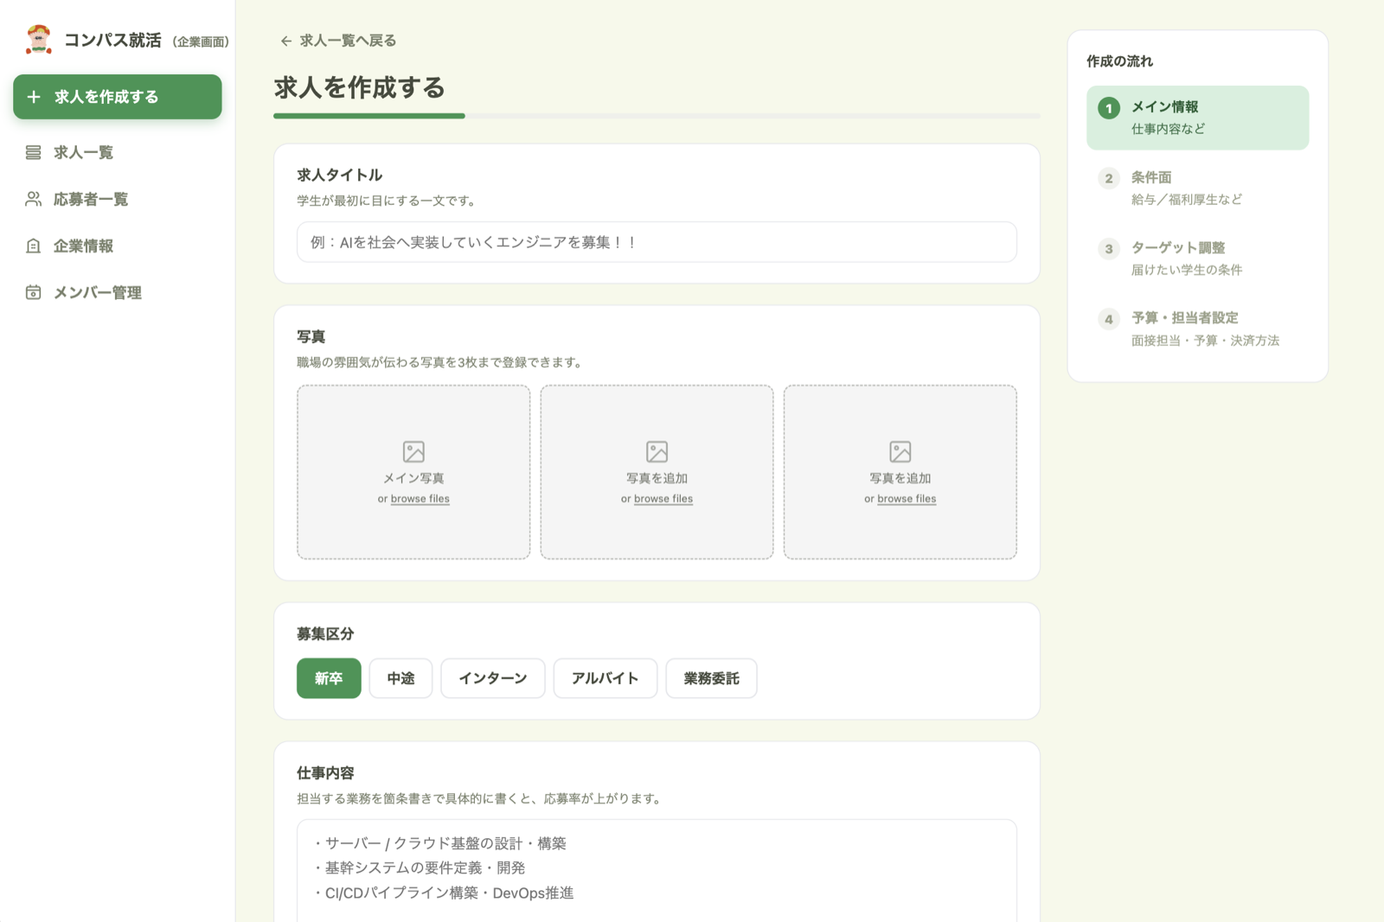Image resolution: width=1384 pixels, height=922 pixels.
Task: Go to 企業情報 in the sidebar
Action: (x=118, y=246)
